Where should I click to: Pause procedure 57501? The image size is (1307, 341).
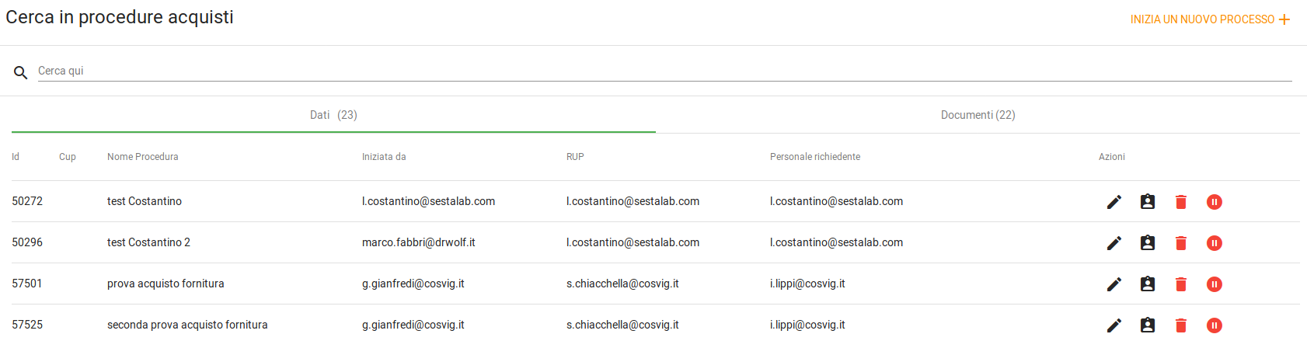click(x=1215, y=284)
